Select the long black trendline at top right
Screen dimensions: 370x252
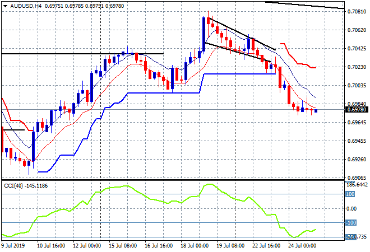click(304, 5)
